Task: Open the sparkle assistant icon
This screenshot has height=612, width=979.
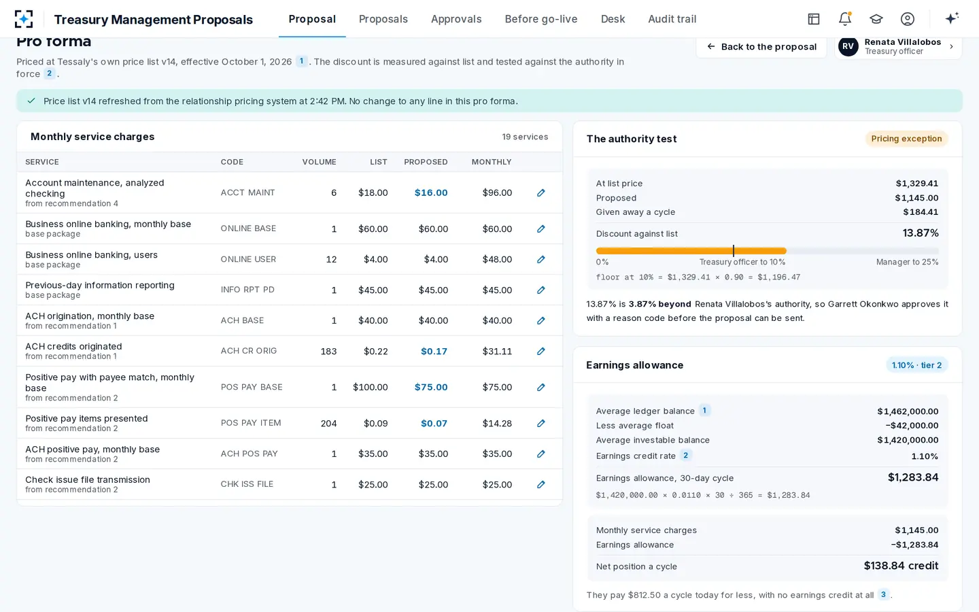Action: [x=952, y=18]
